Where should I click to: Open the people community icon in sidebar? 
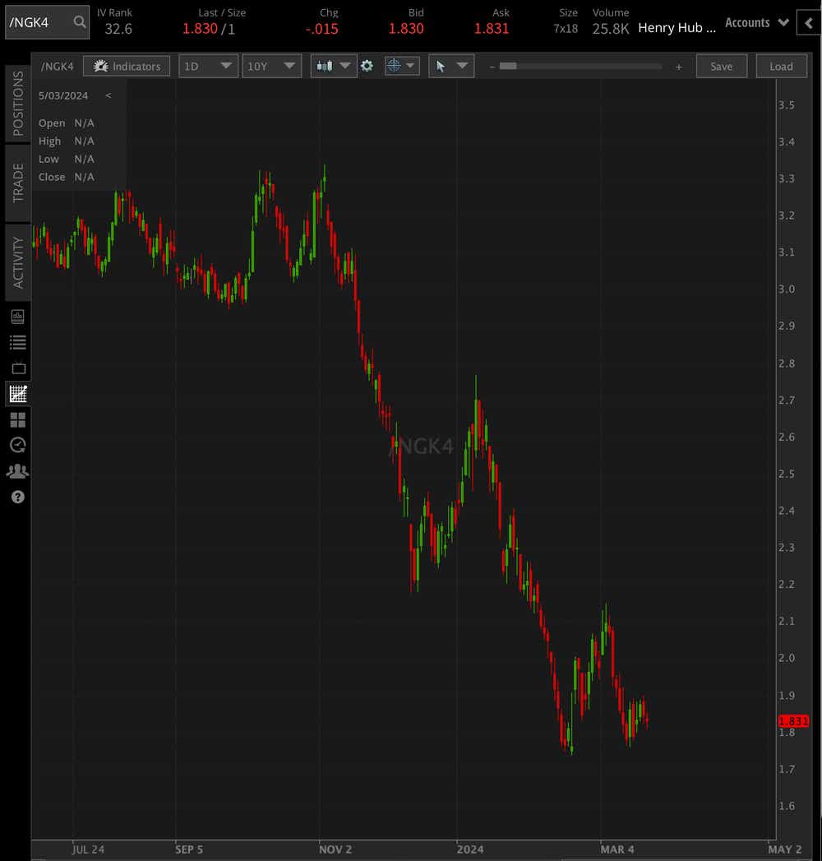pos(17,471)
